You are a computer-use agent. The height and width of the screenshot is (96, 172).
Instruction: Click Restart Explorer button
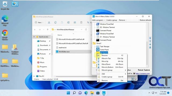click(144, 70)
